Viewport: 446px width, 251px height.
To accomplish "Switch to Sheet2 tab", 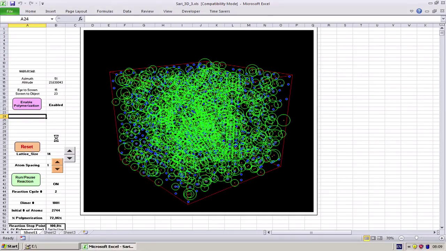I will click(x=50, y=233).
